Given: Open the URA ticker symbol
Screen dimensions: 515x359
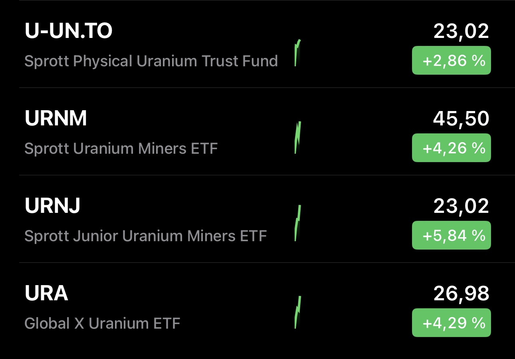Looking at the screenshot, I should click(46, 294).
